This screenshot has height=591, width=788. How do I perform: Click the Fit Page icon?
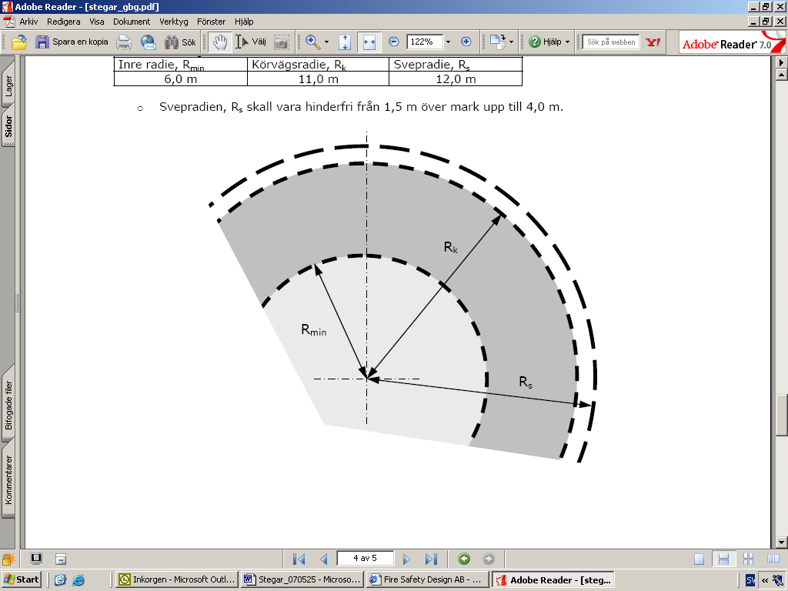(345, 42)
